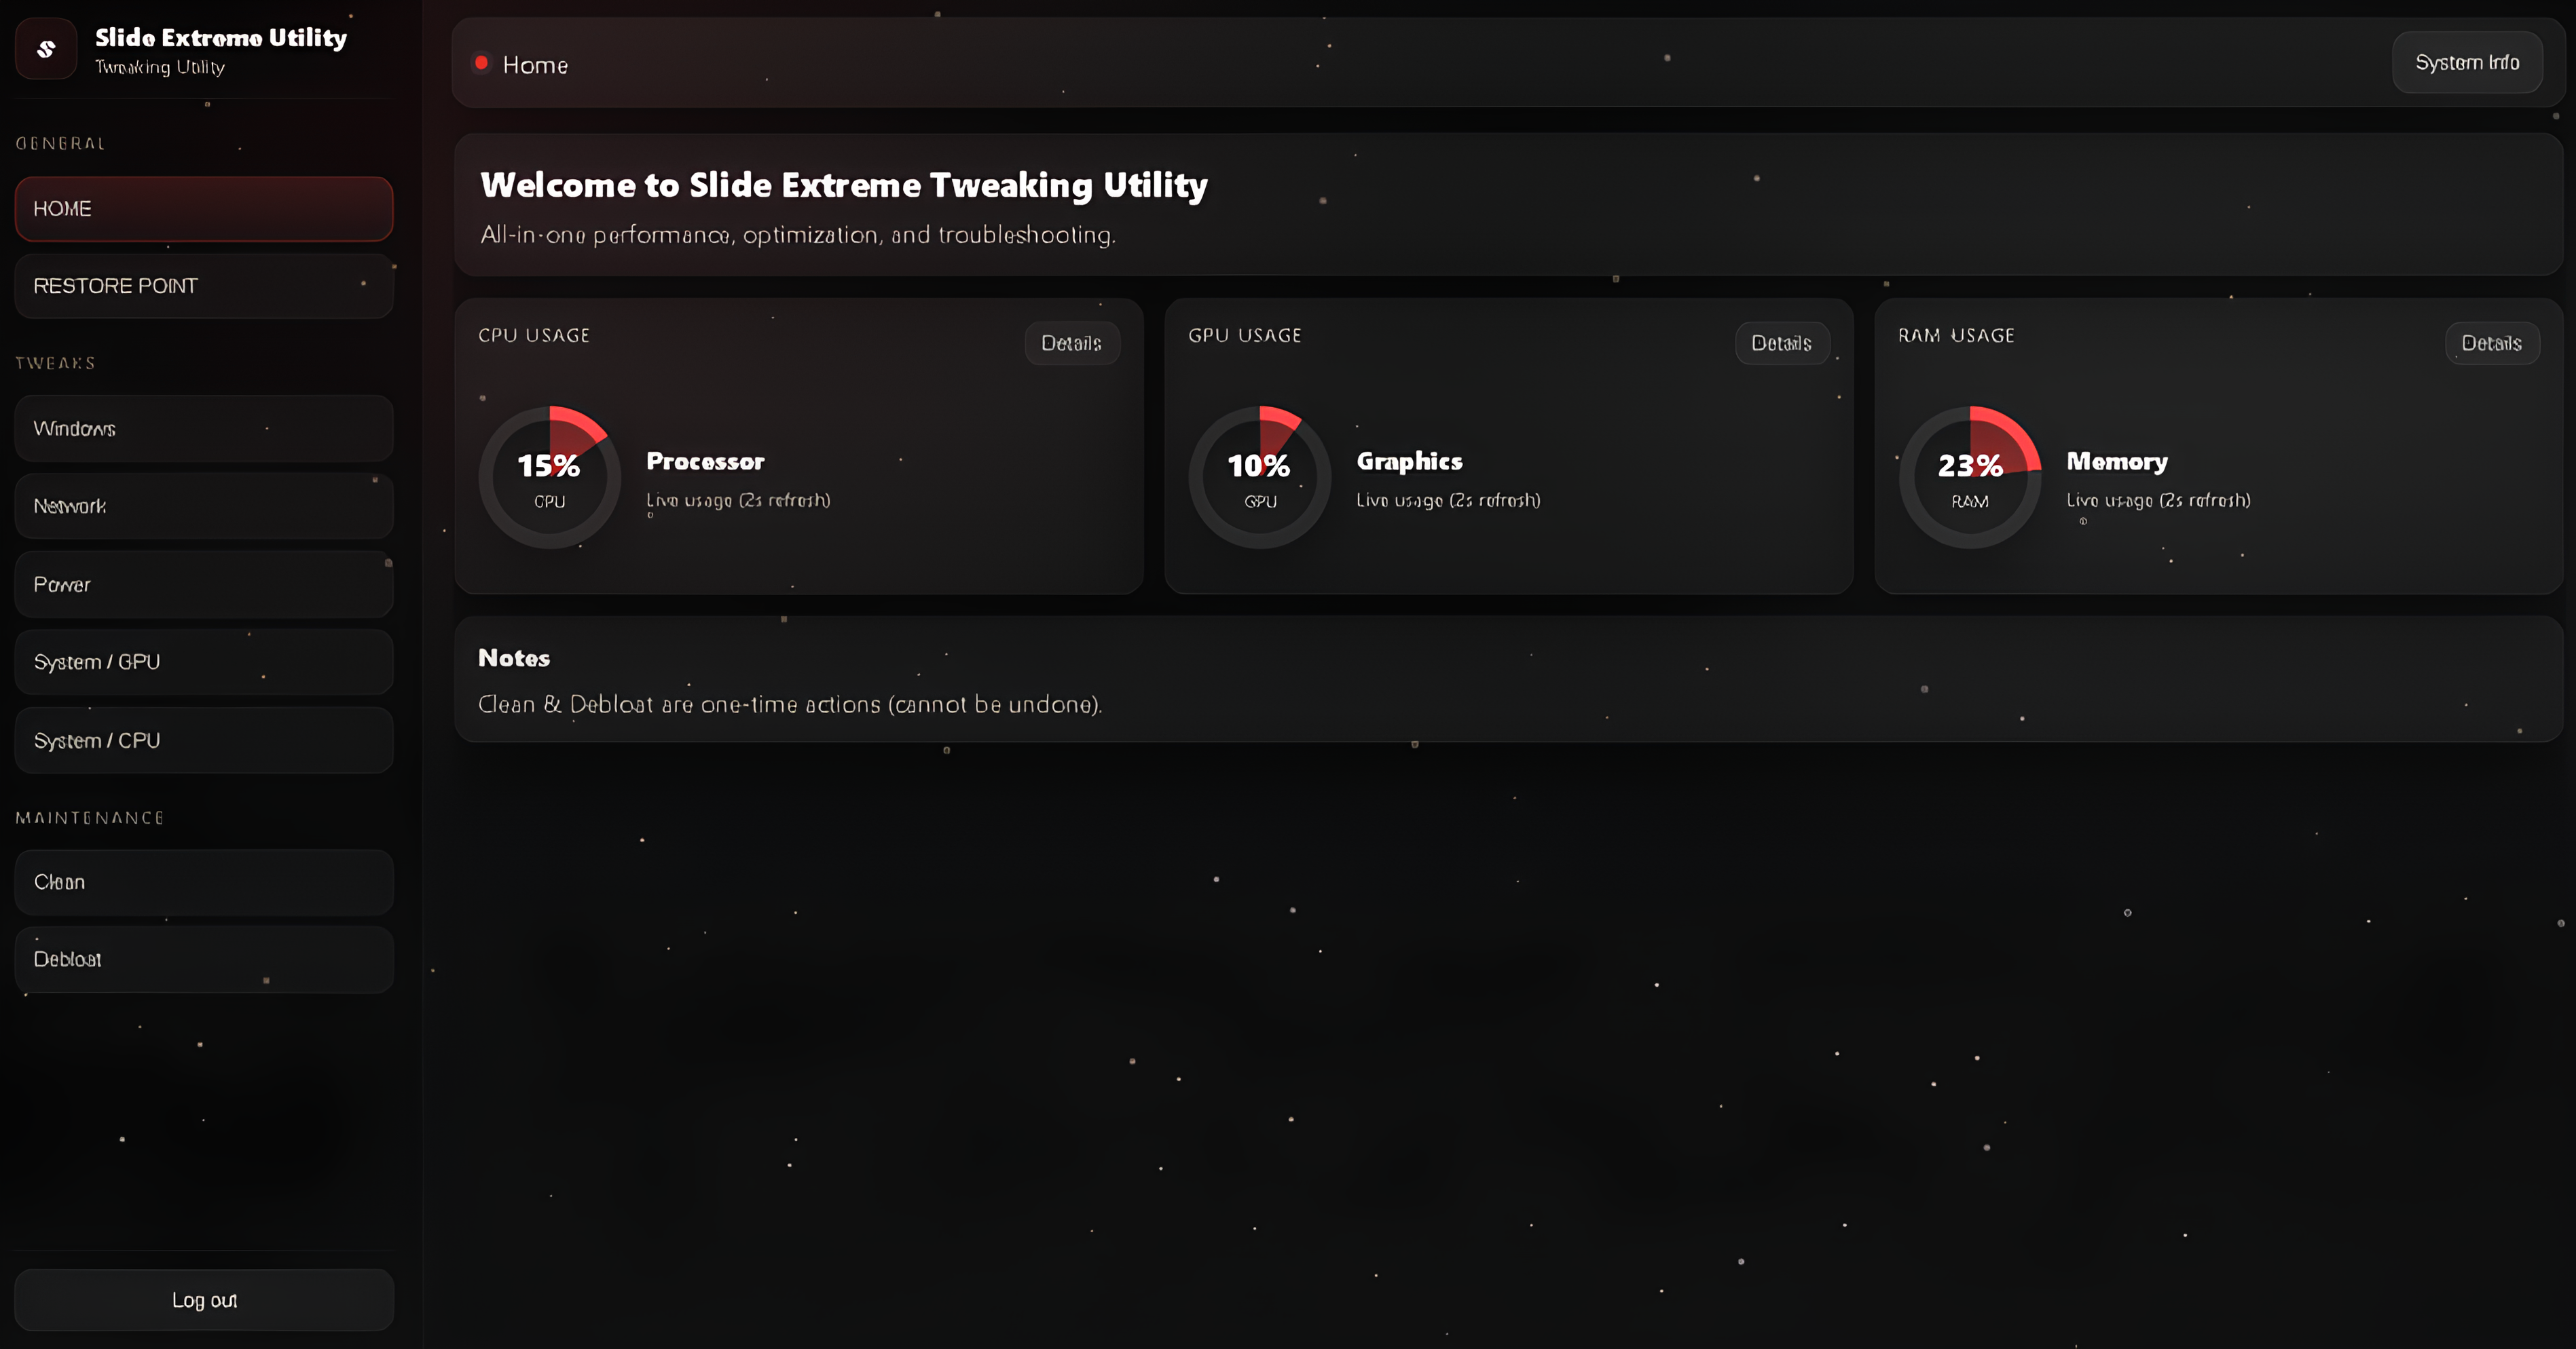This screenshot has height=1349, width=2576.
Task: Show Details for RAM usage
Action: (2492, 343)
